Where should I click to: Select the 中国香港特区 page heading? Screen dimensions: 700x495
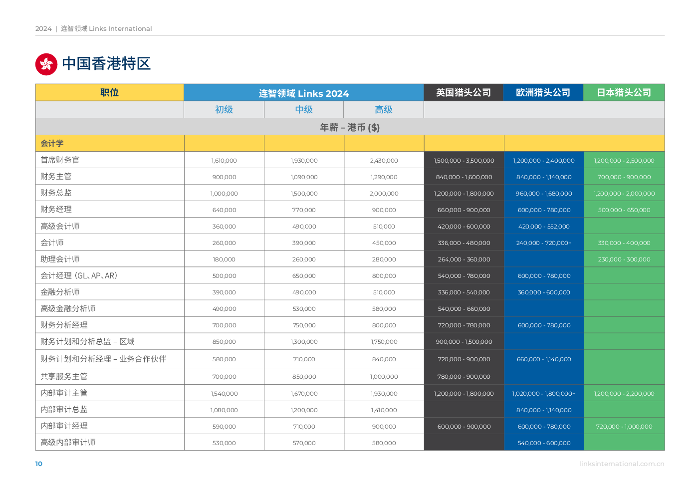(x=106, y=64)
